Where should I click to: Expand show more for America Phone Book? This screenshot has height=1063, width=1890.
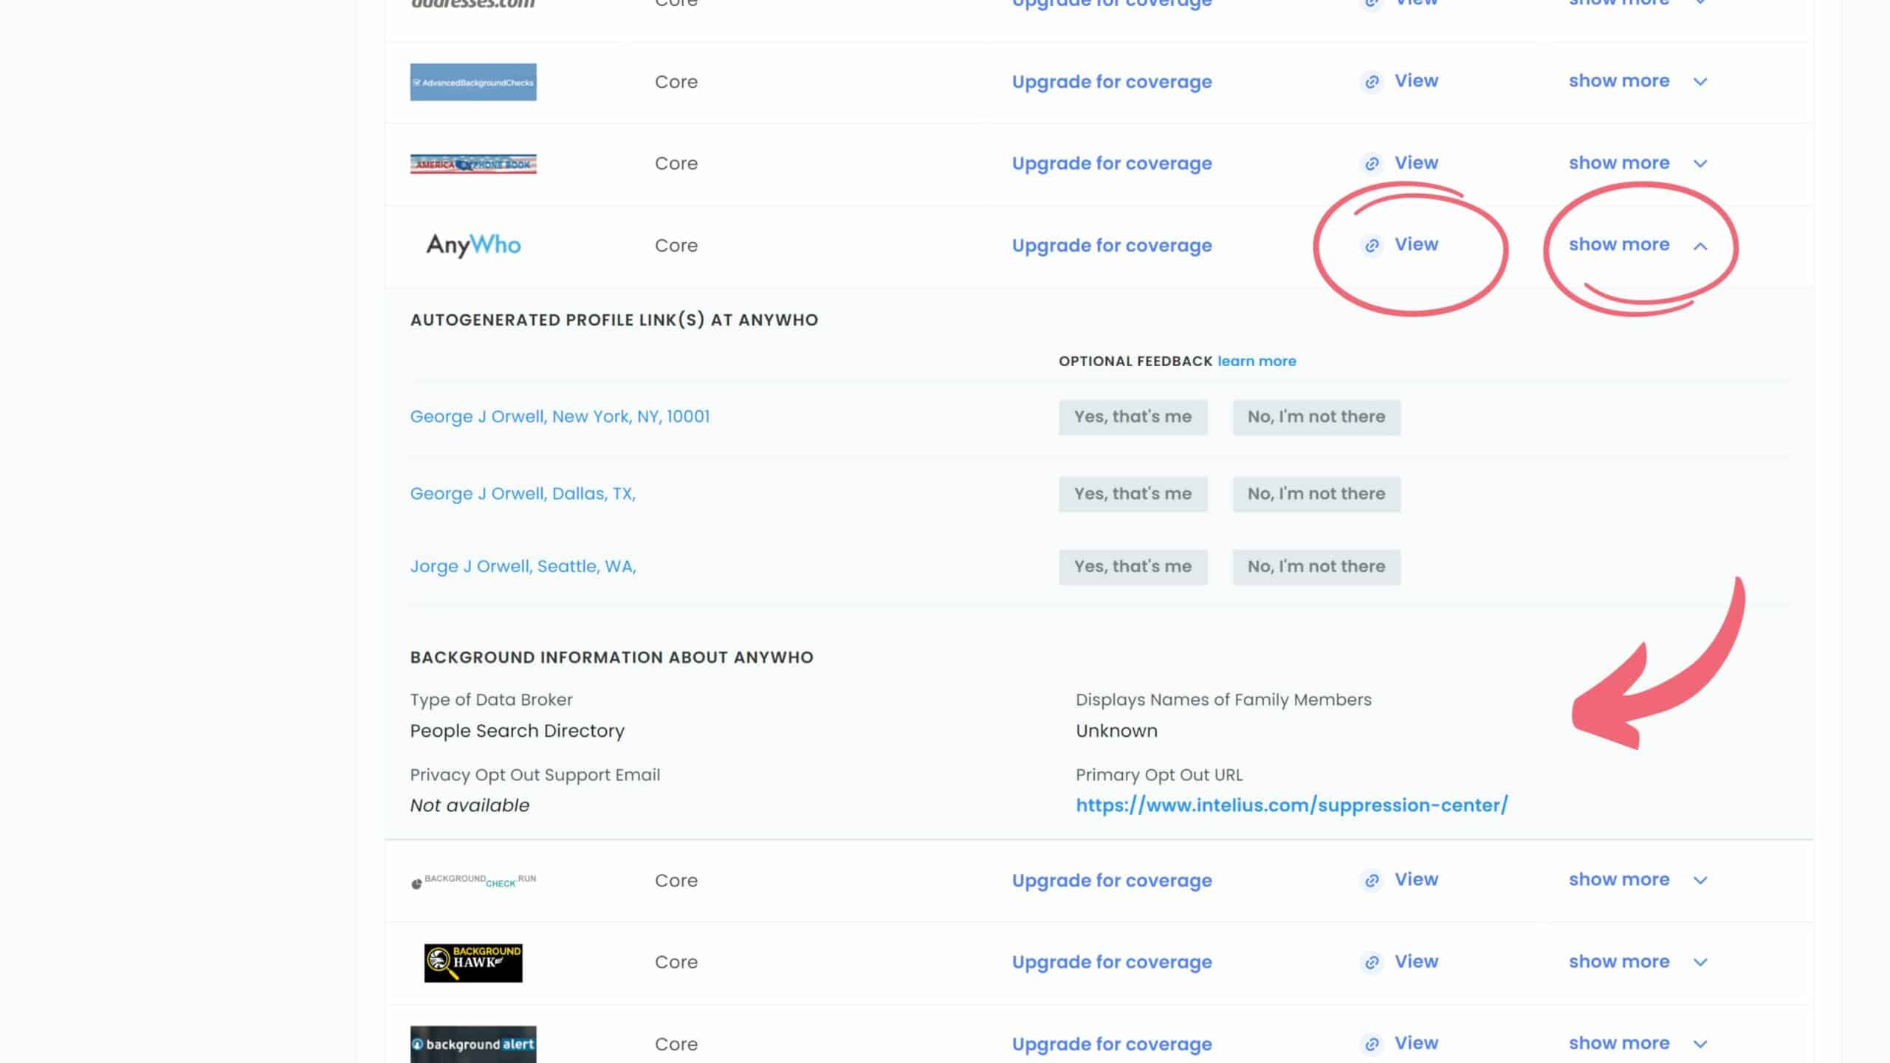pyautogui.click(x=1619, y=162)
